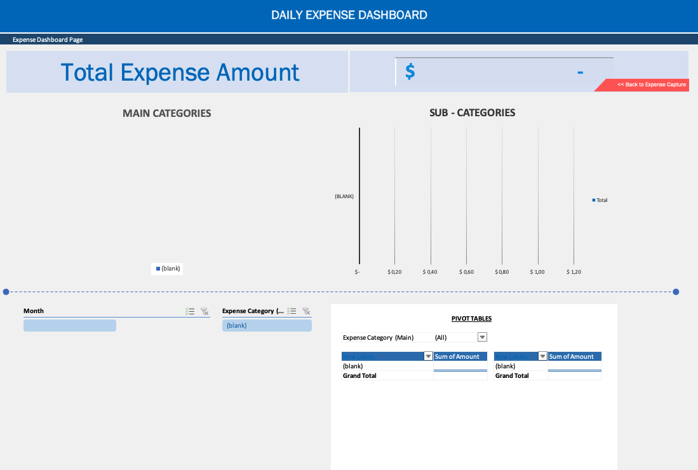Image resolution: width=698 pixels, height=470 pixels.
Task: Click the (BLANK) axis label in the sub-categories chart
Action: coord(344,196)
